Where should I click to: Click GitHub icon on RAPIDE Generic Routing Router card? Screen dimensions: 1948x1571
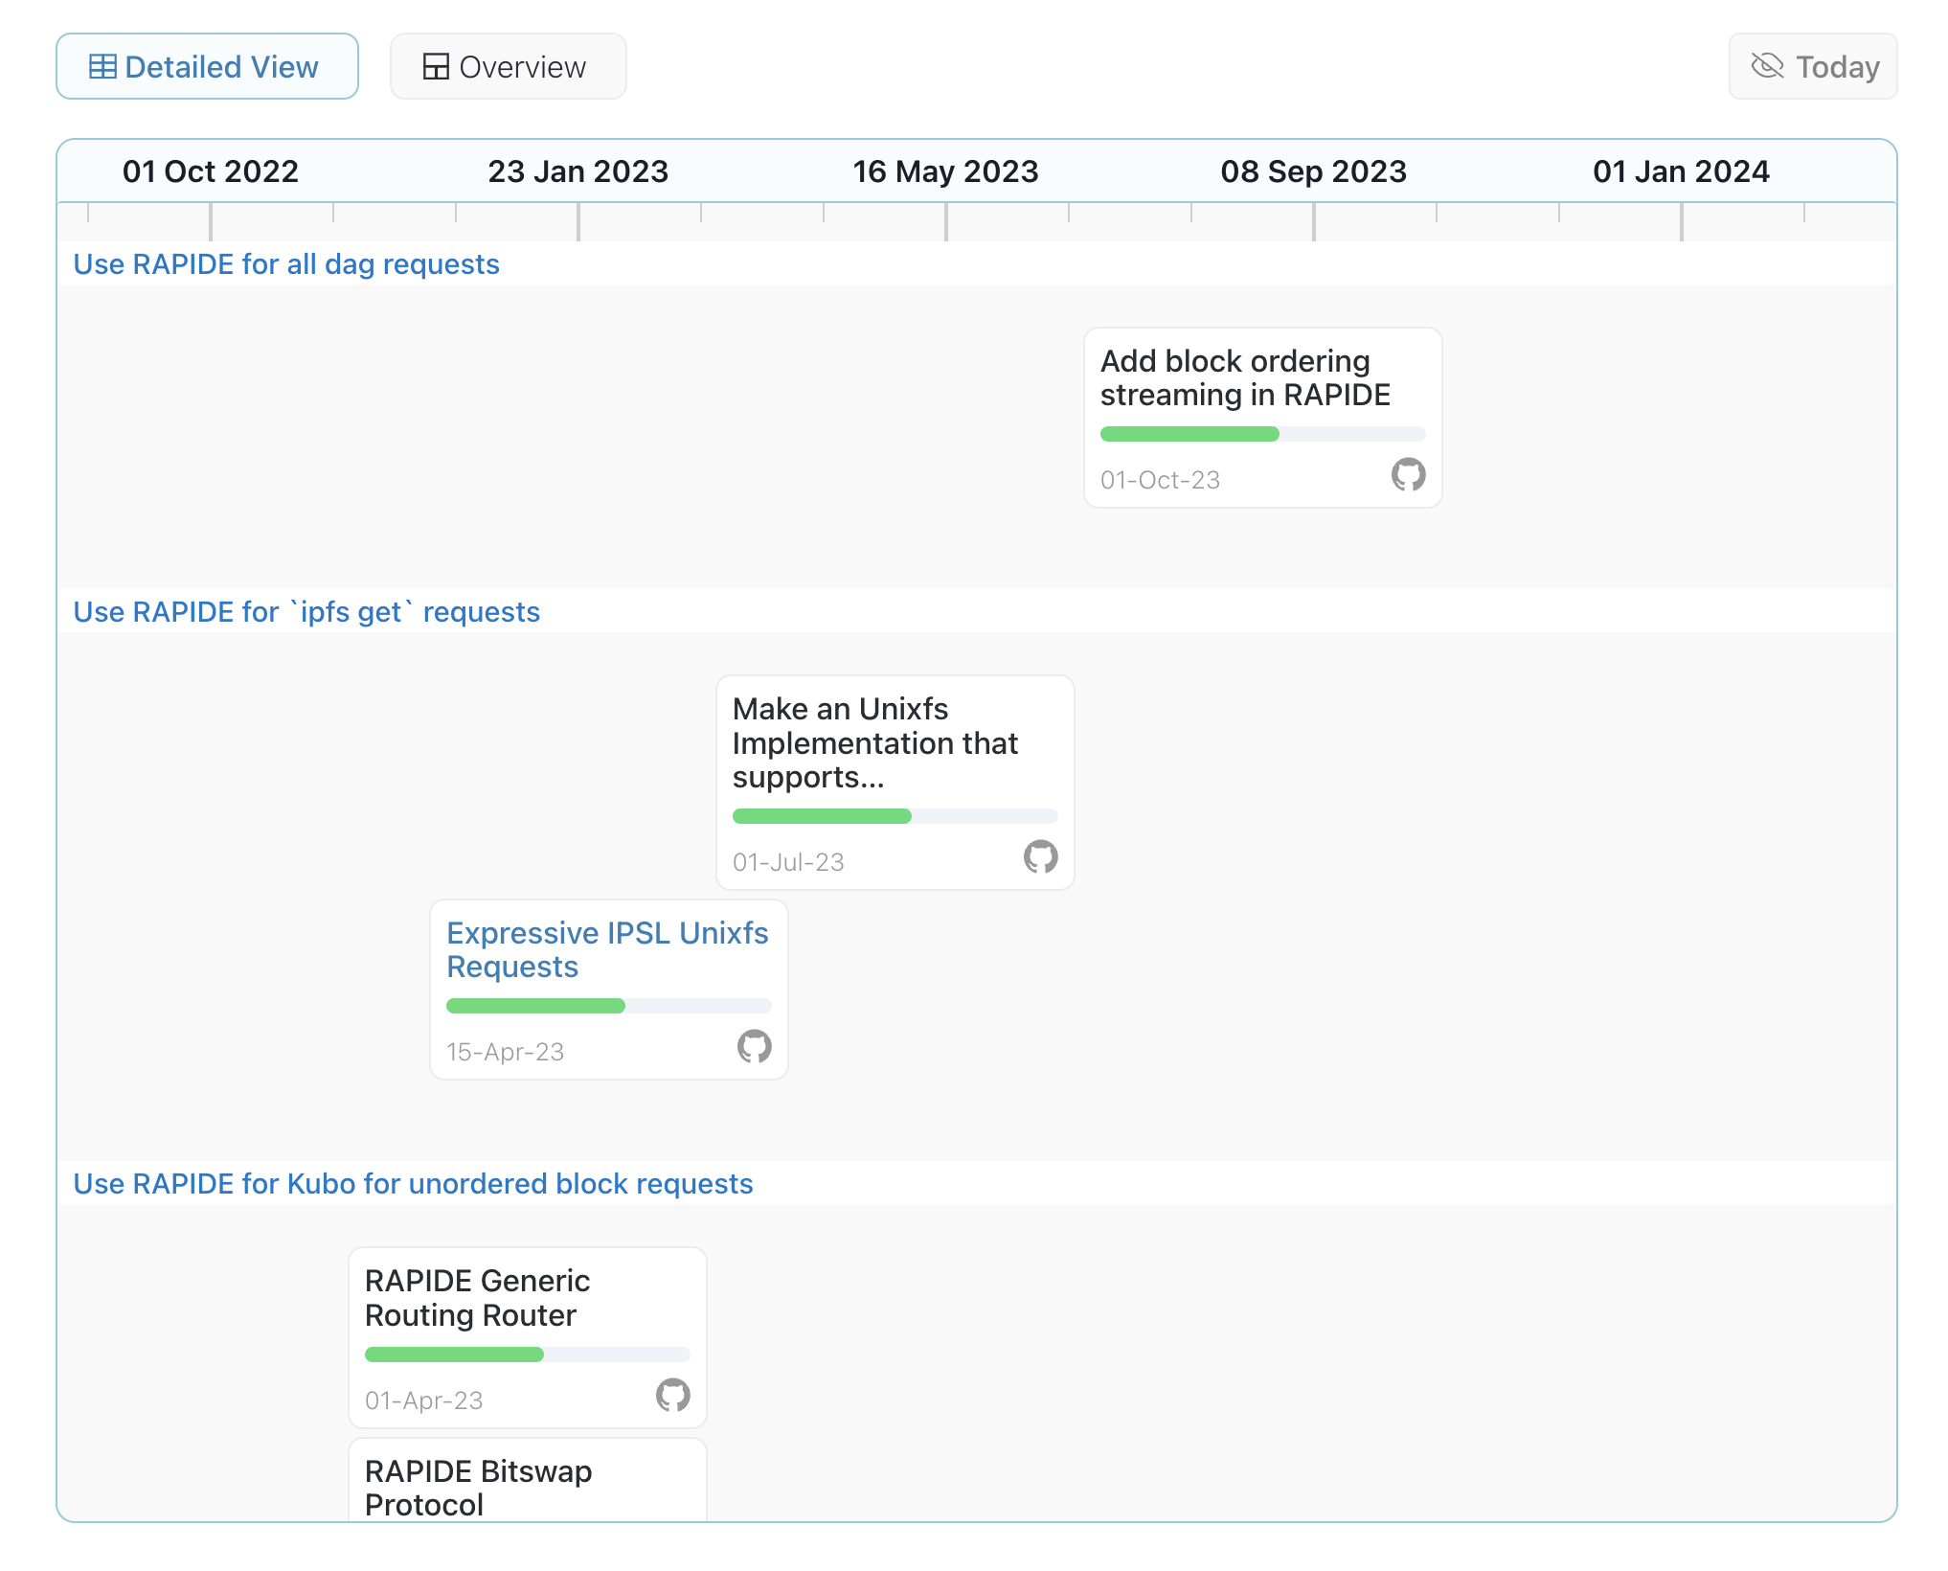(x=672, y=1397)
